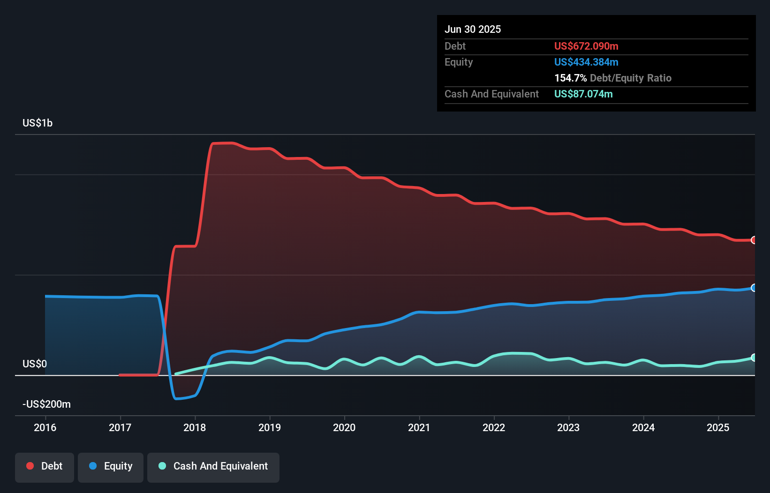
Task: Toggle the Cash And Equivalent series visibility
Action: 213,466
